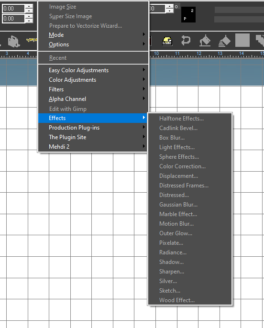Open Sphere Effects dialog

pos(190,157)
